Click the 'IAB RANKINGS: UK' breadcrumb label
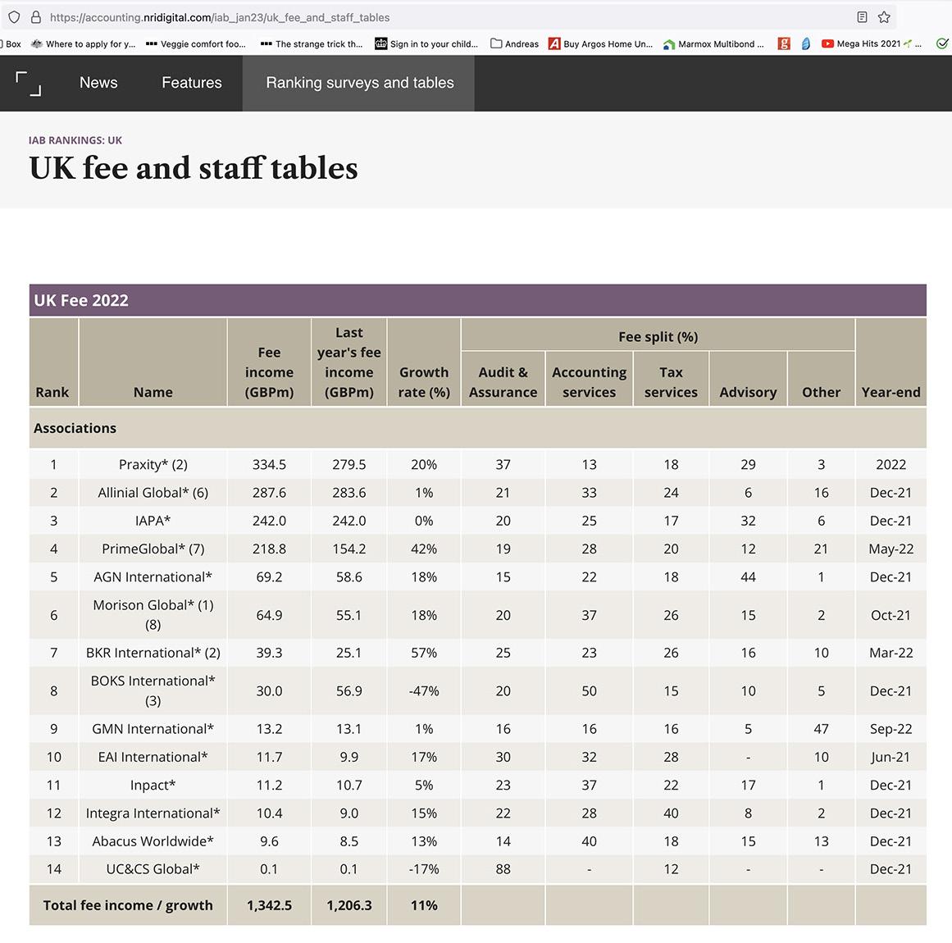Viewport: 952px width, 943px height. (75, 140)
